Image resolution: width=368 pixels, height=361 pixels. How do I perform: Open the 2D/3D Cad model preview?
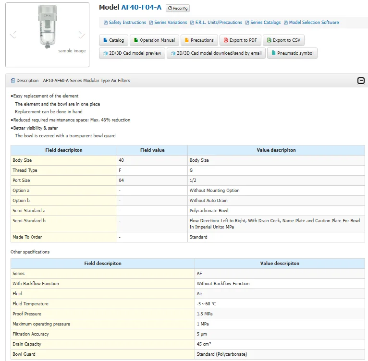pyautogui.click(x=132, y=53)
